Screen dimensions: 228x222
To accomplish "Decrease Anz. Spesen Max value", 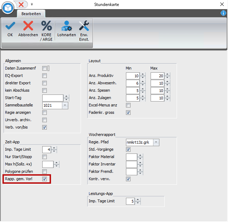I will tap(167, 92).
